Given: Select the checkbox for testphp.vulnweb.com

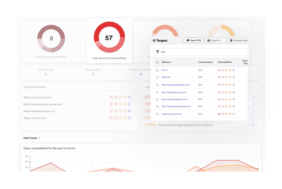Looking at the screenshot, I should pyautogui.click(x=157, y=114).
